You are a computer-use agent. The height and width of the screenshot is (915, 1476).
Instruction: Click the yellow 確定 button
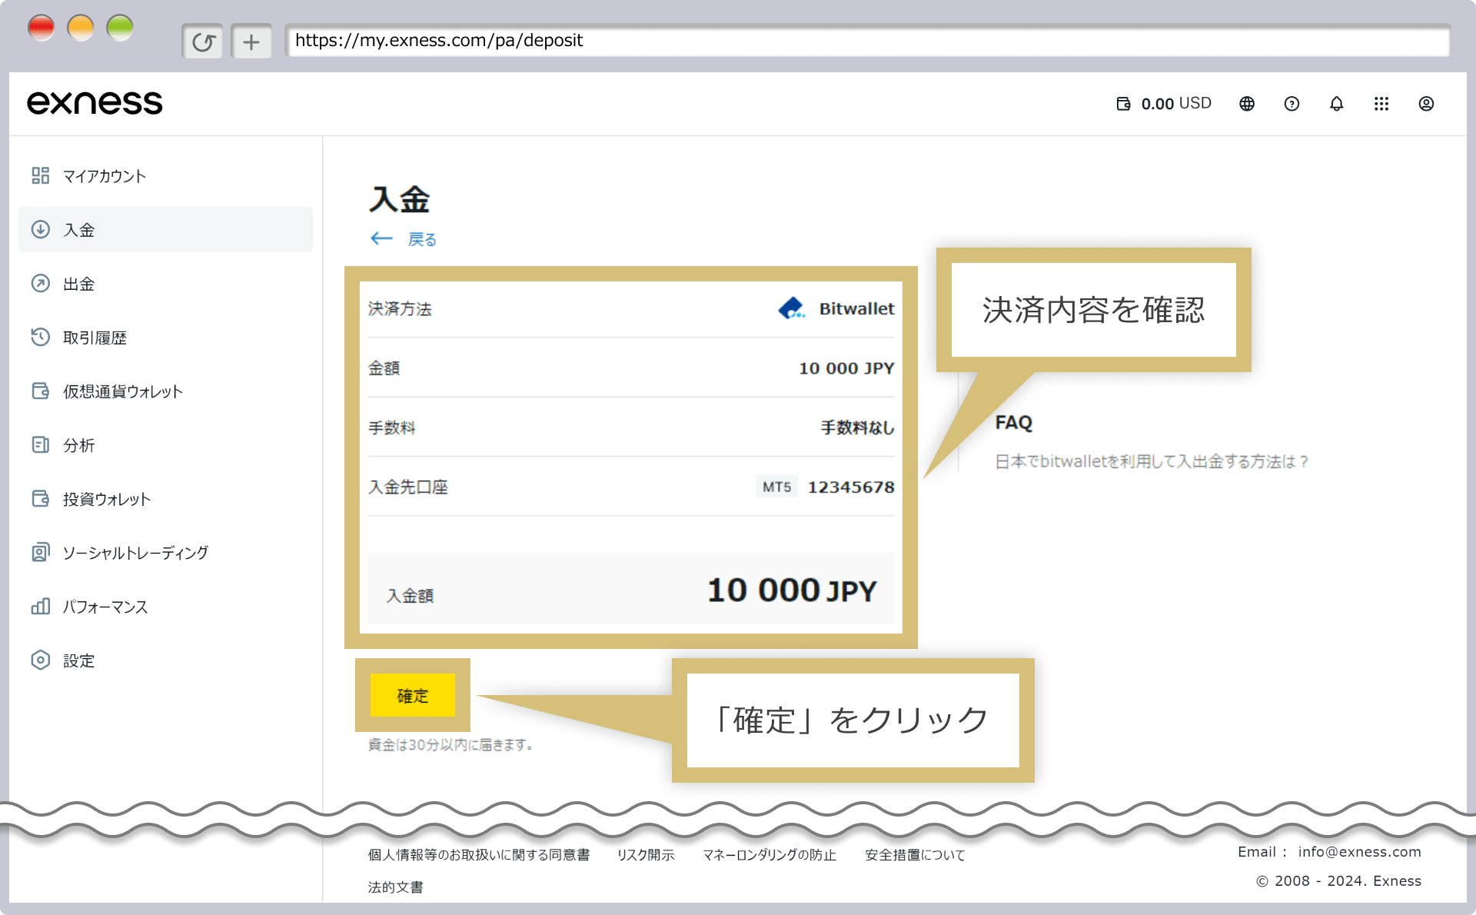tap(413, 695)
